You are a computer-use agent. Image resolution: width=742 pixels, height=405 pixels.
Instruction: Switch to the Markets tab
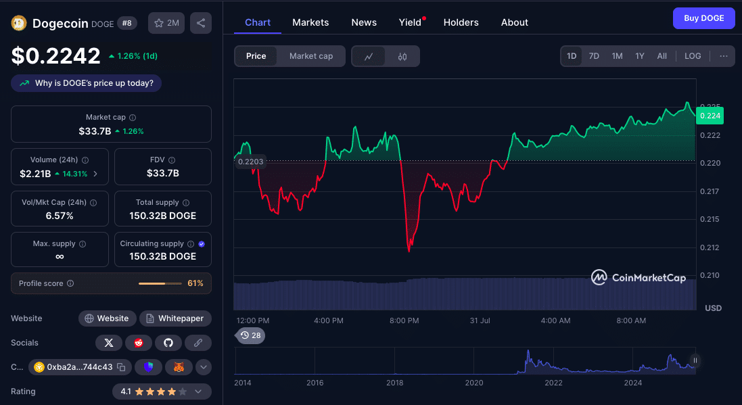tap(310, 22)
